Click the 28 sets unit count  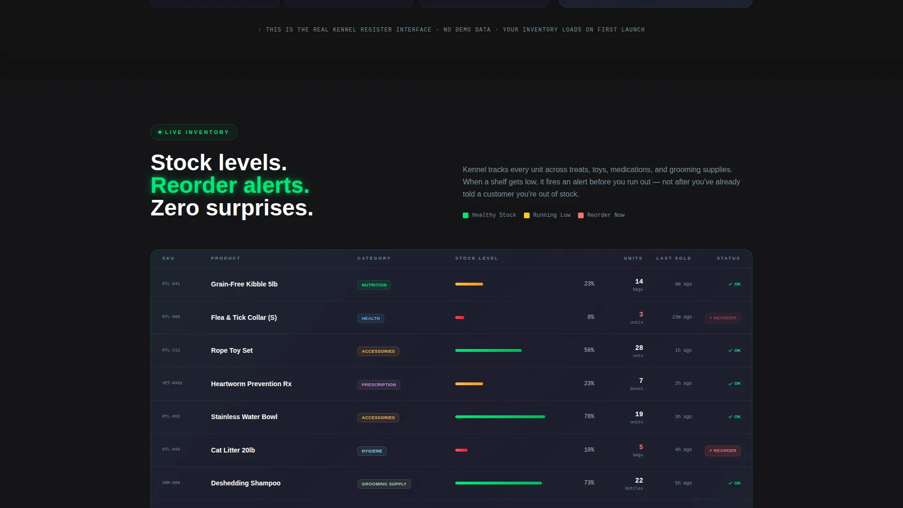[x=638, y=351]
